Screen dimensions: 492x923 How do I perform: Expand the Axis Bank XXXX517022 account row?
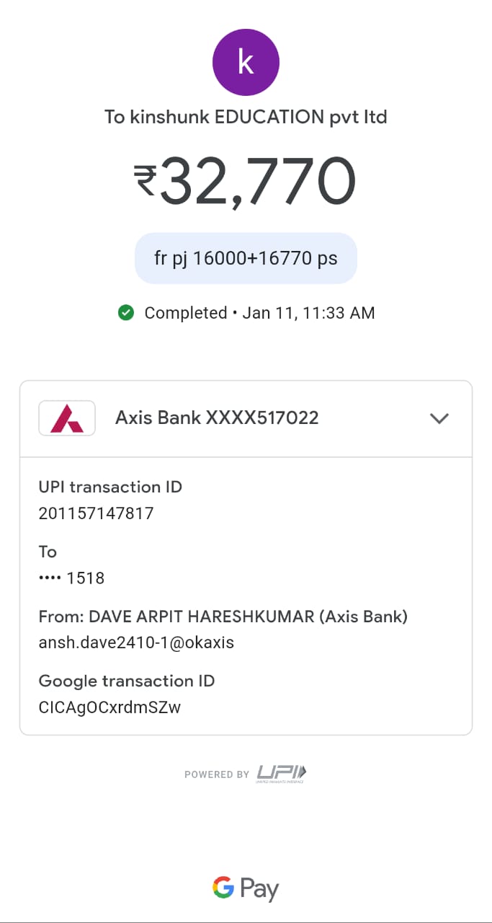(217, 418)
